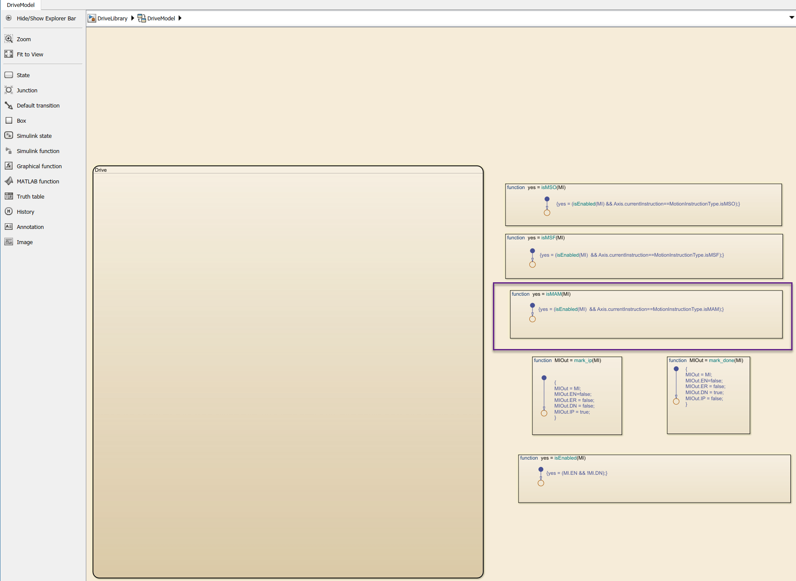The height and width of the screenshot is (581, 796).
Task: Expand the arrow after DriveModel breadcrumb
Action: [x=180, y=18]
